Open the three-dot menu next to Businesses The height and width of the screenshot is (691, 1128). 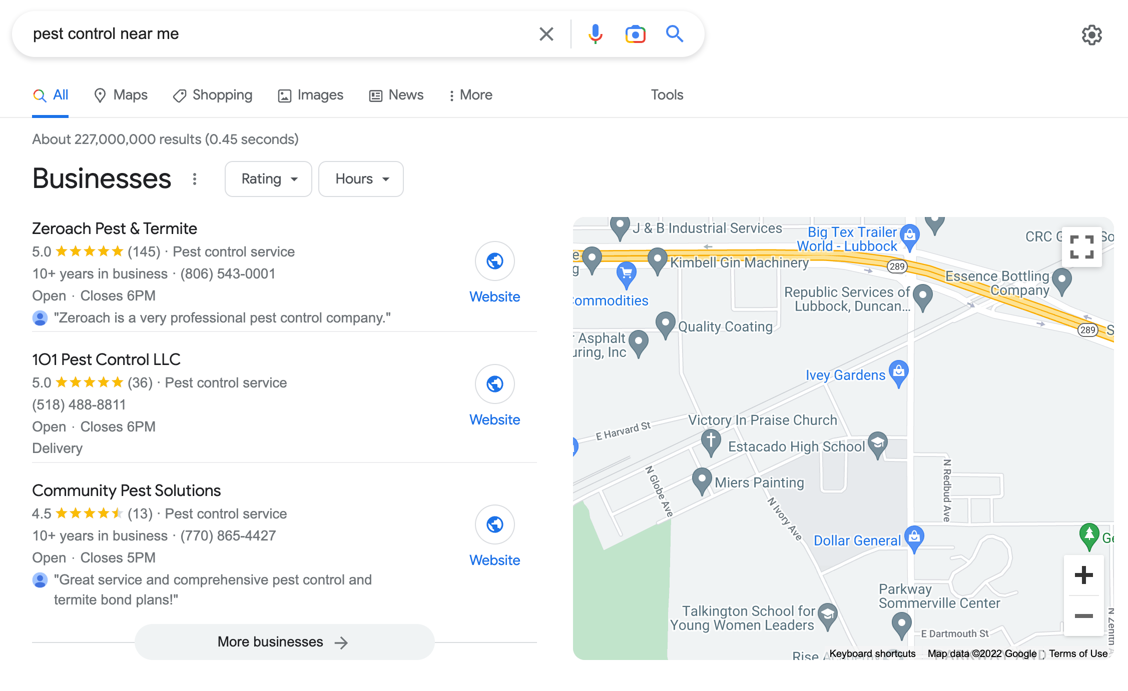coord(194,178)
